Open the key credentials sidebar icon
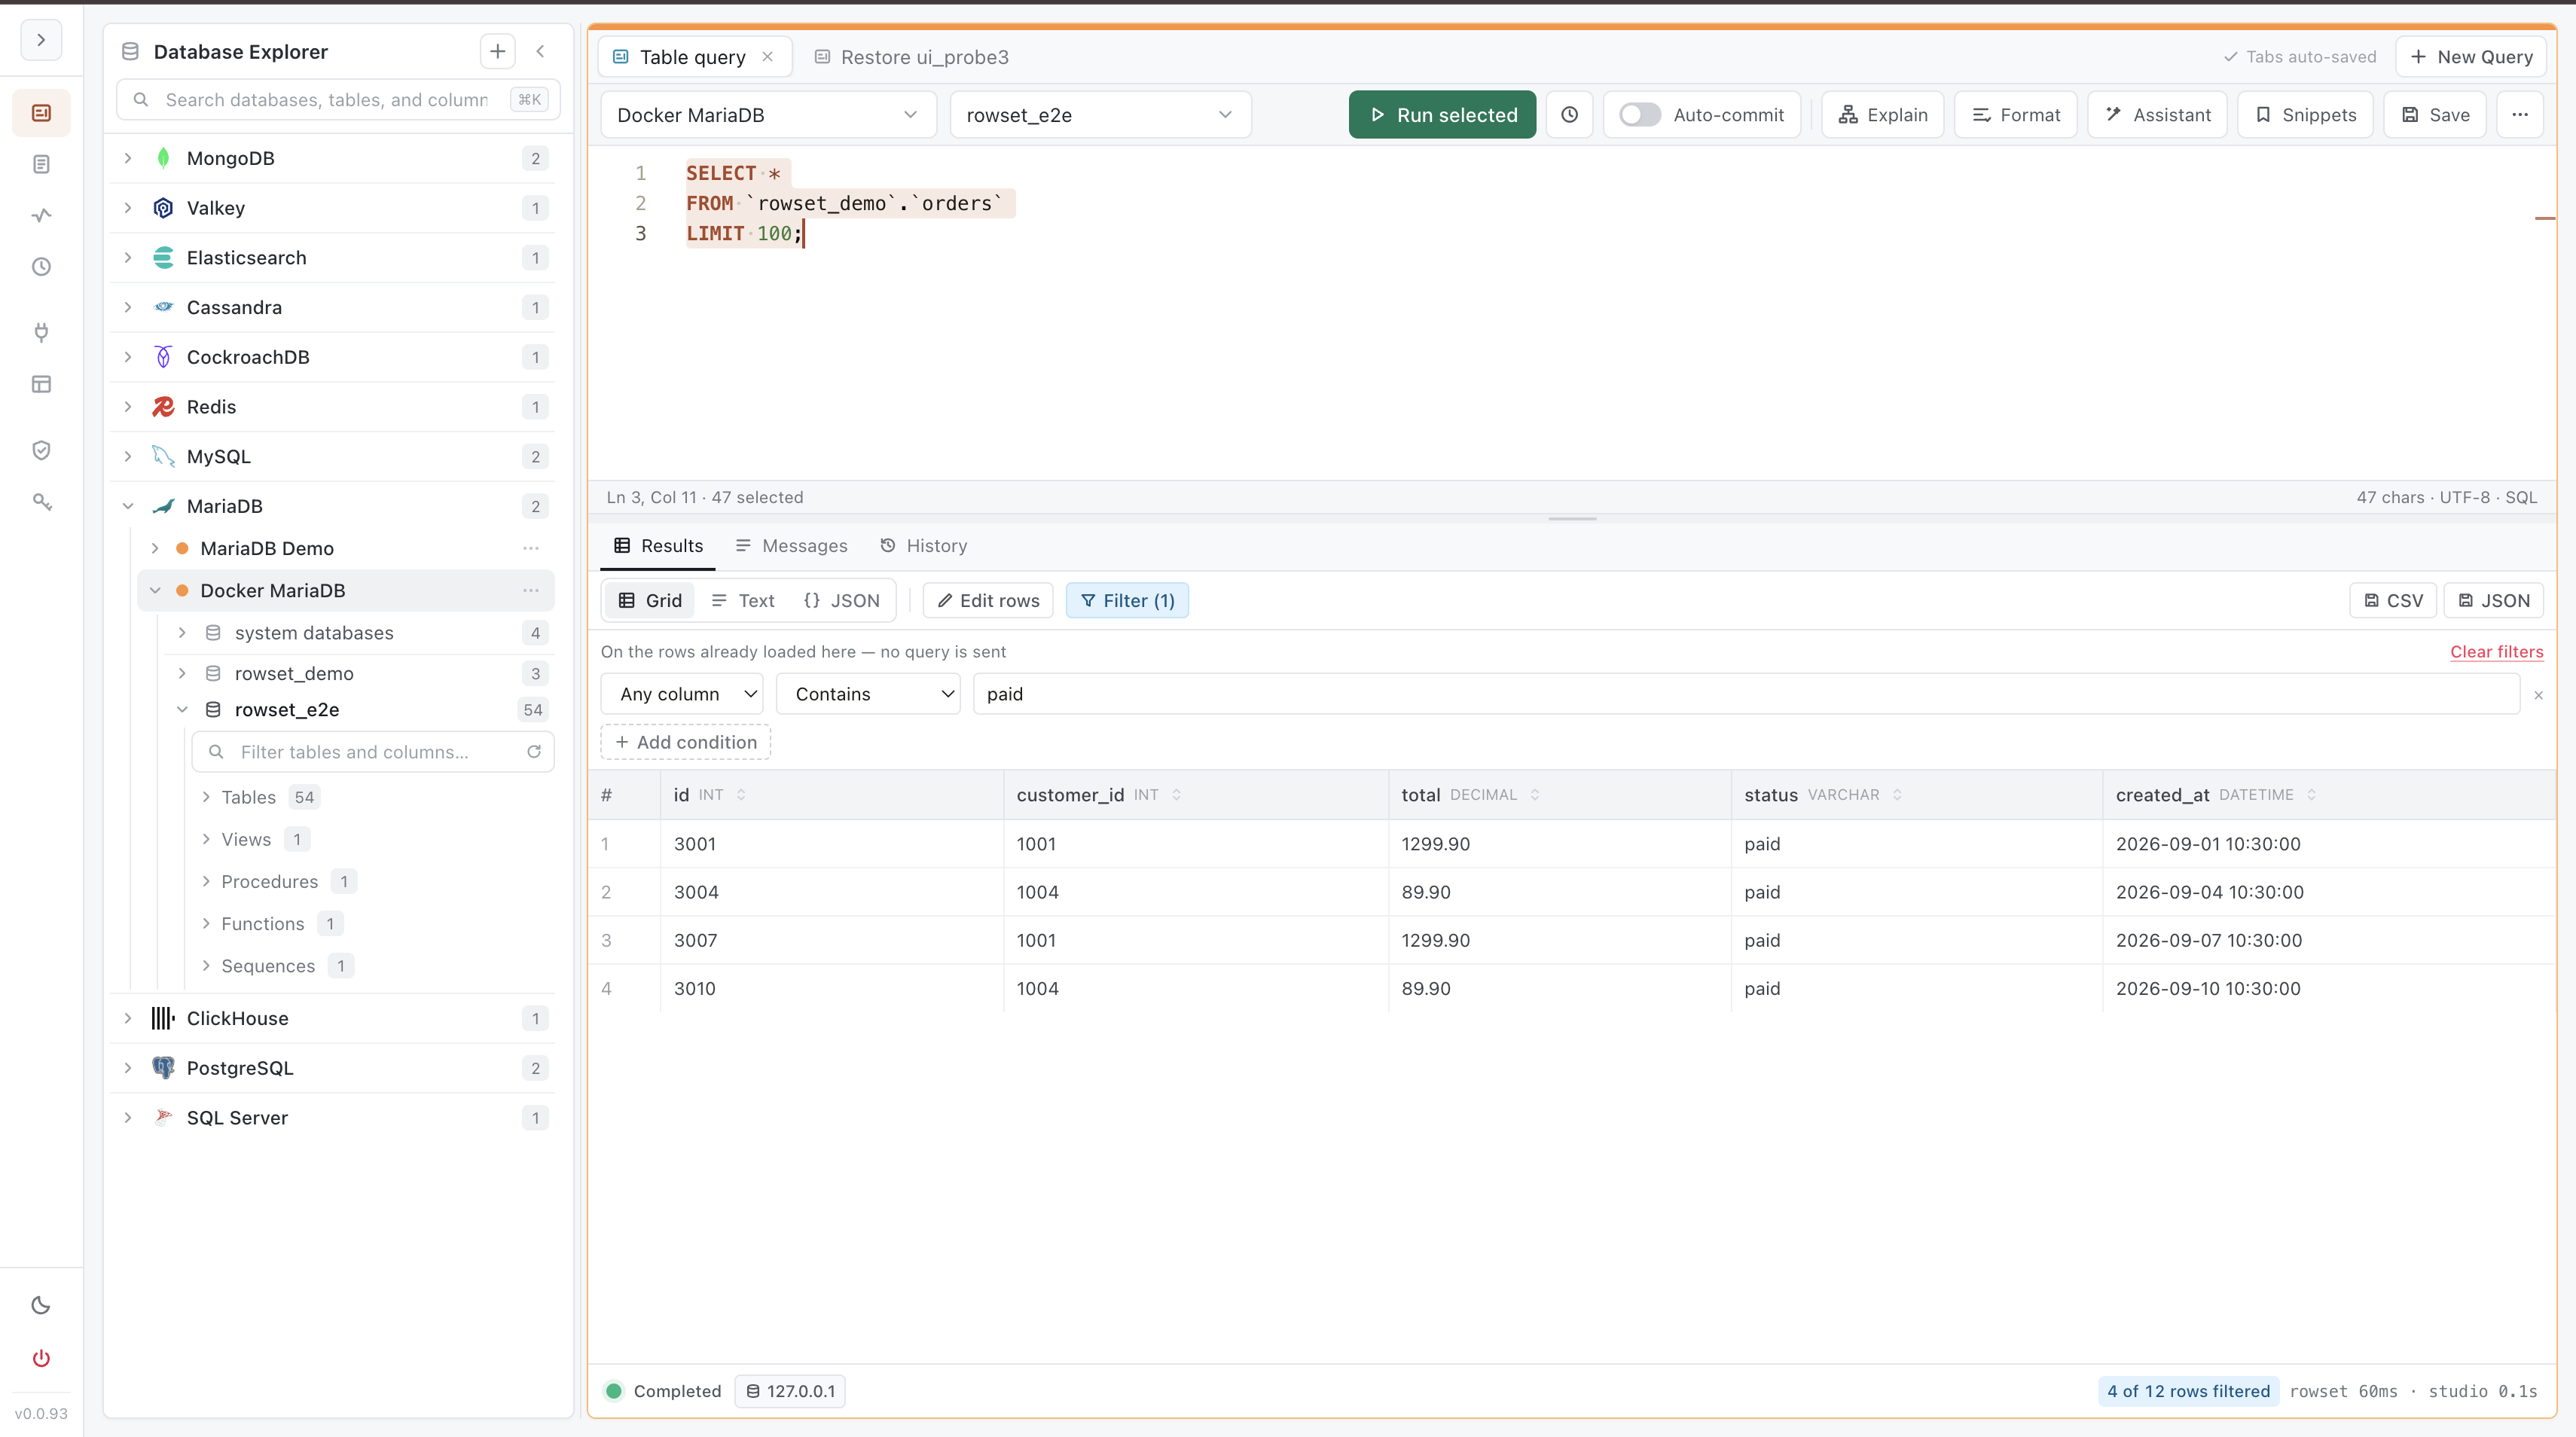Image resolution: width=2576 pixels, height=1437 pixels. pyautogui.click(x=41, y=502)
